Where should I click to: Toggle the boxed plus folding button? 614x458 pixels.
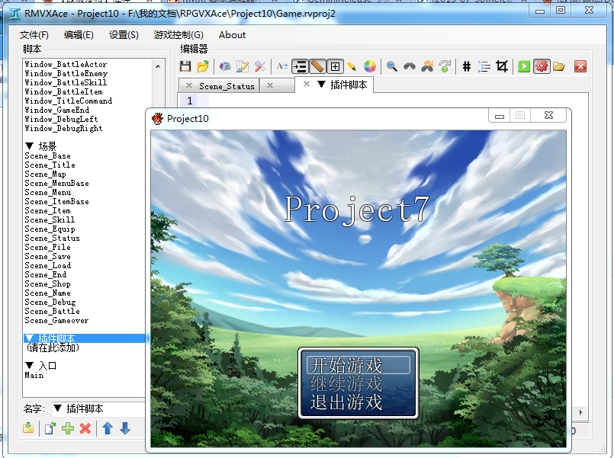[335, 66]
